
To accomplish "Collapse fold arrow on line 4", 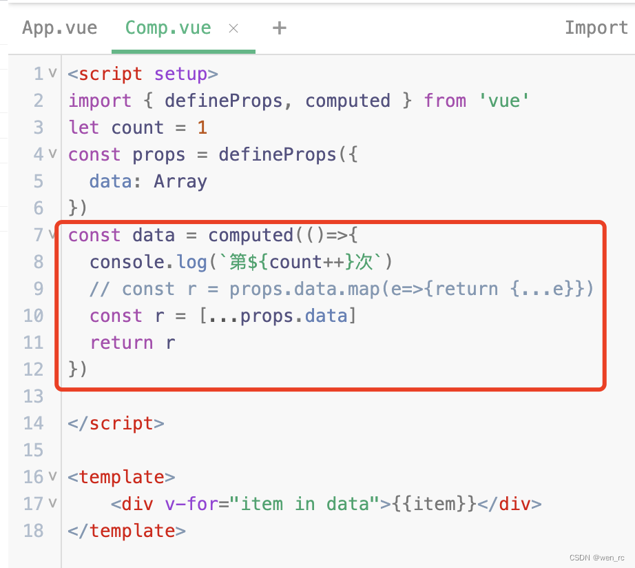I will [x=52, y=153].
